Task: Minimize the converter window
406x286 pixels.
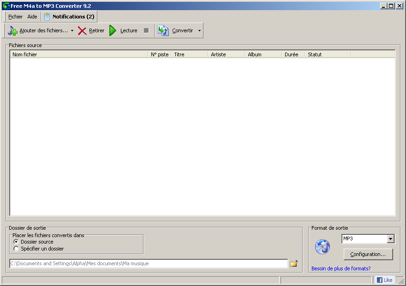Action: pos(383,6)
